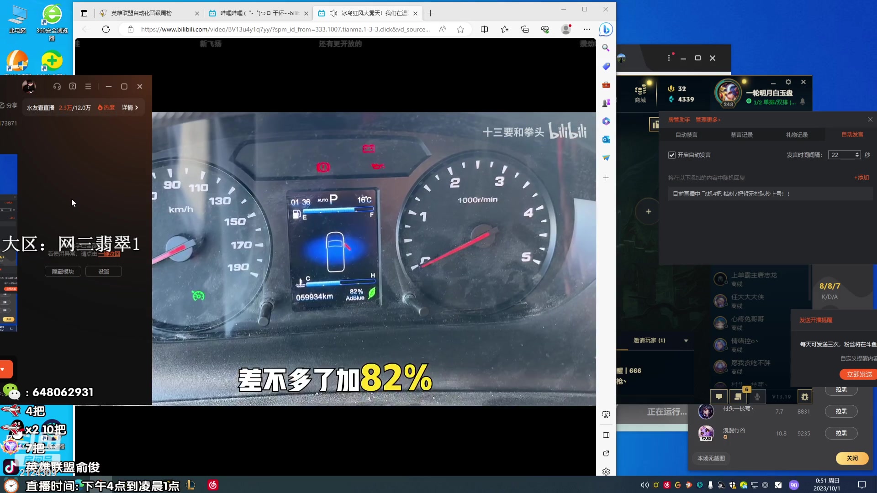Open League client chat bubble icon
Screen dimensions: 877x493
719,397
